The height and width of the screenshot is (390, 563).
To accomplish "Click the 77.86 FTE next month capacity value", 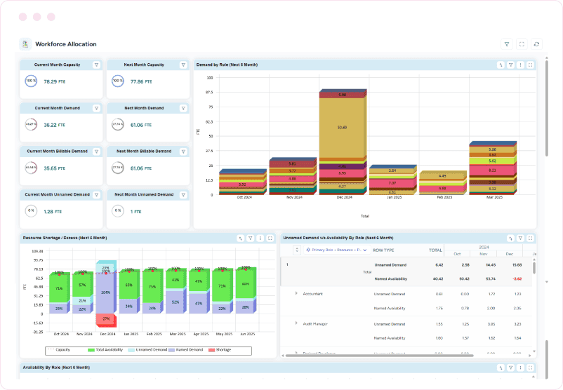I will point(141,82).
